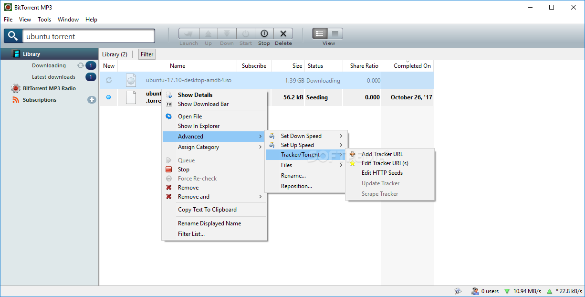Click the Up toolbar arrow button
The width and height of the screenshot is (585, 297).
[208, 34]
